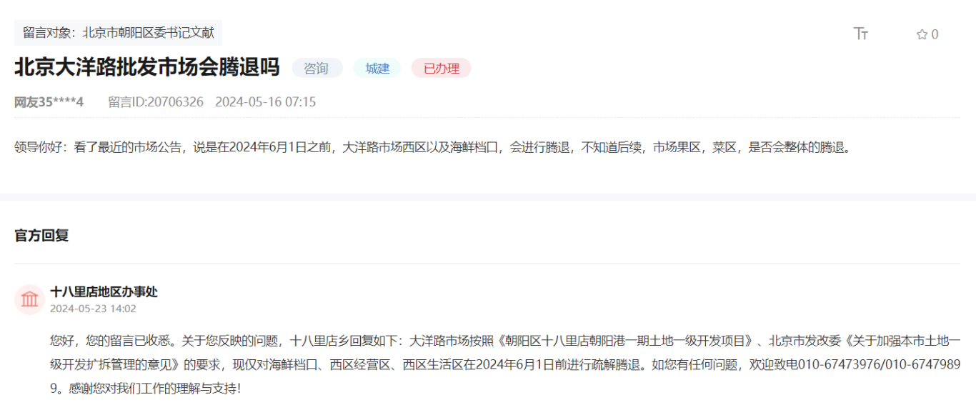The width and height of the screenshot is (976, 420).
Task: Click the message paragraph starting with 领导你好
Action: (x=432, y=148)
